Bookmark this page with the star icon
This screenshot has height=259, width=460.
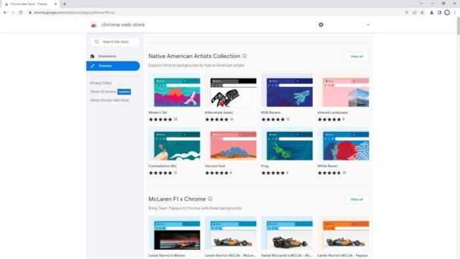(x=422, y=12)
